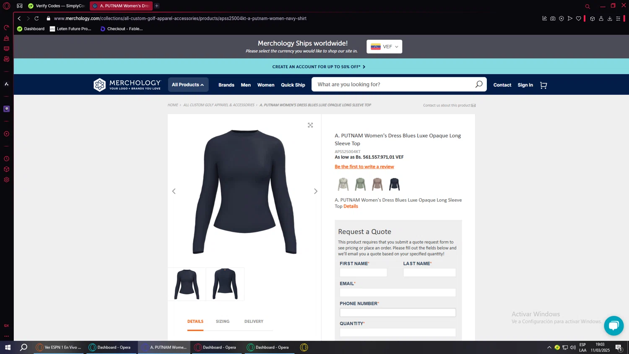The image size is (629, 354).
Task: Click the send-to-flow arrow icon
Action: 570,18
